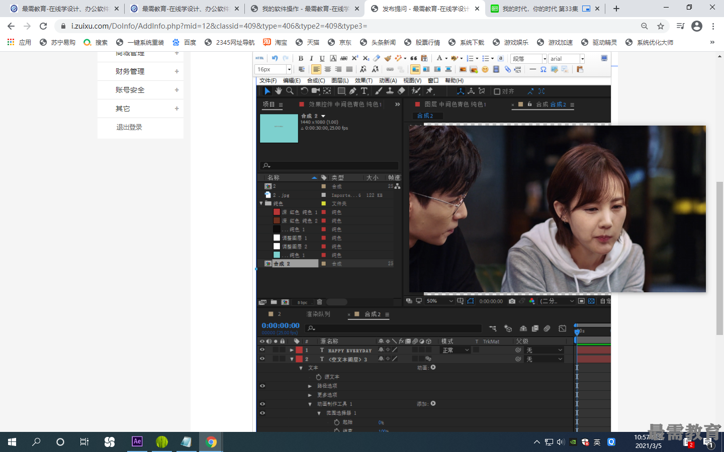Select the Zoom magnifier tool in After Effects
Image resolution: width=724 pixels, height=452 pixels.
point(290,91)
